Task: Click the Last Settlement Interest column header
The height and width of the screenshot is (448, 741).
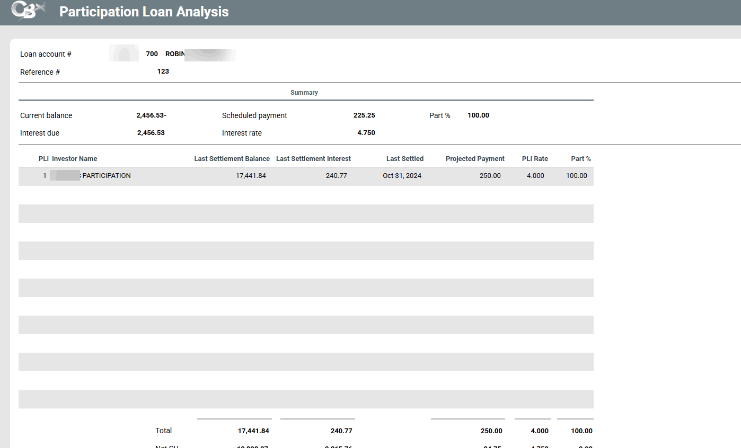Action: pyautogui.click(x=313, y=159)
